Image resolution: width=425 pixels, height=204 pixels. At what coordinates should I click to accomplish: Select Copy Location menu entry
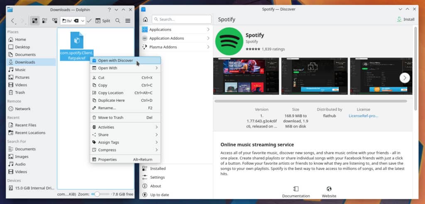(x=125, y=93)
